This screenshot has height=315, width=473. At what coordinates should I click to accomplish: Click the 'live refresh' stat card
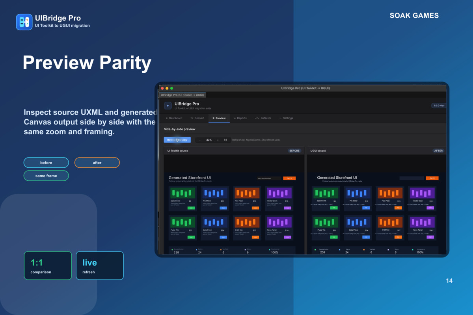(100, 265)
